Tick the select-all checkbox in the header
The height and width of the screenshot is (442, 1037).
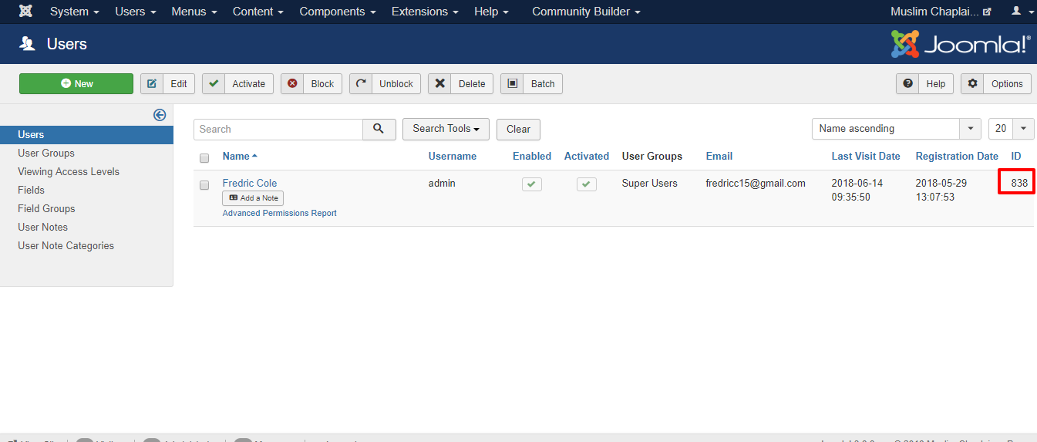click(204, 158)
